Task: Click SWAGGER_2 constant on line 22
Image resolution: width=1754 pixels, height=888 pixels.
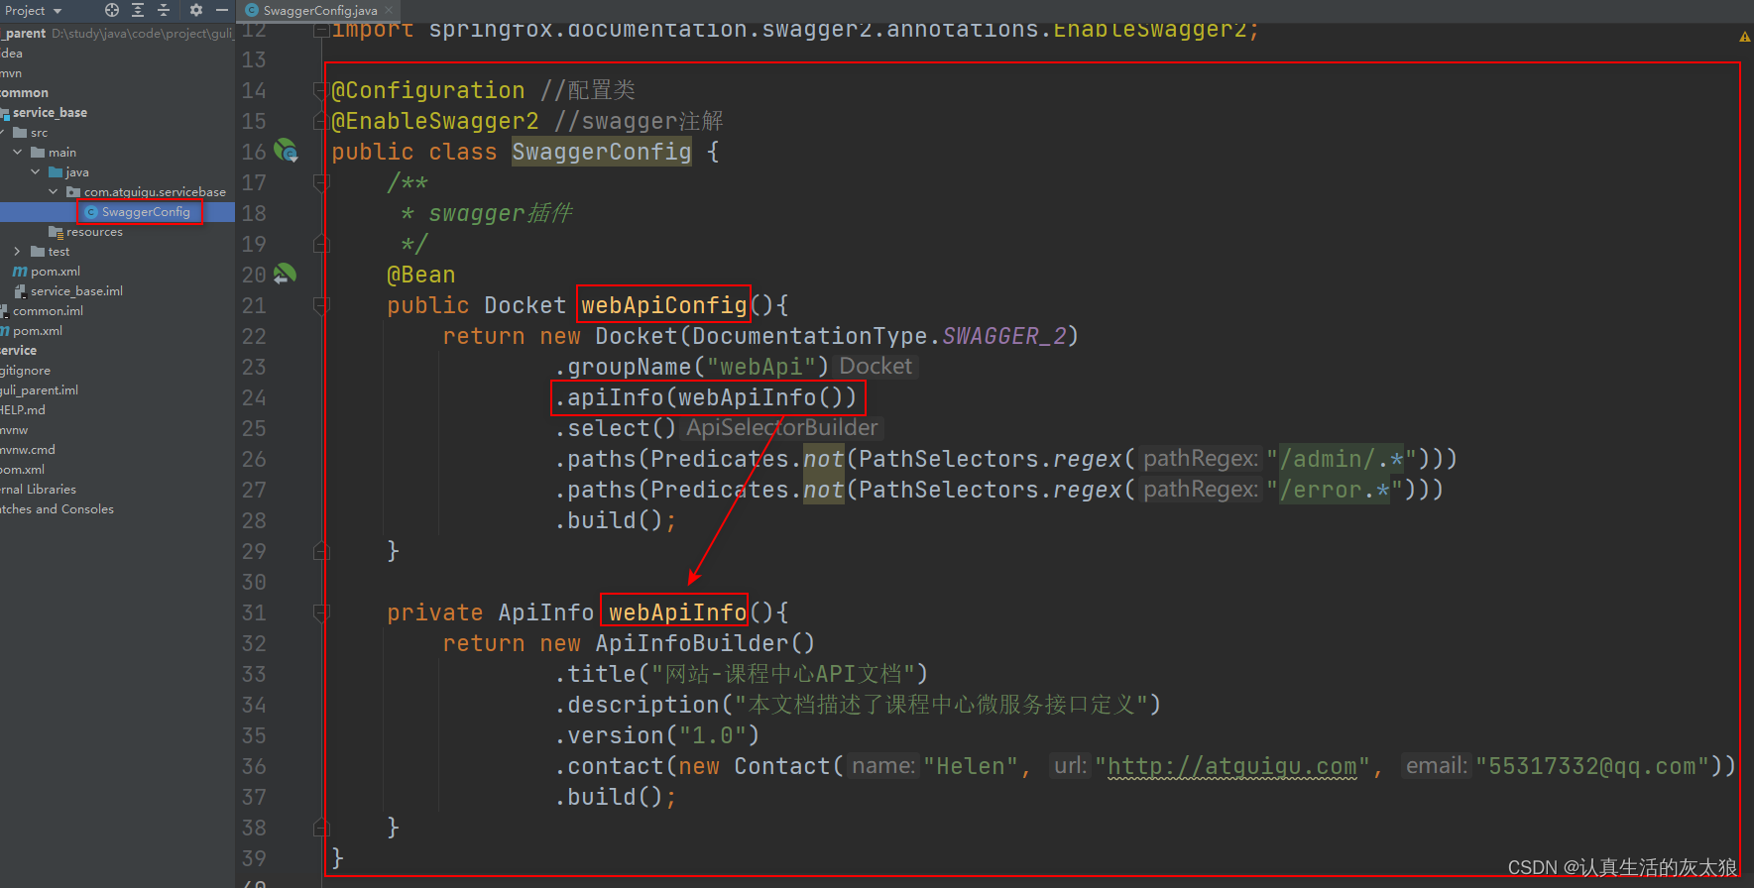Action: 1003,336
